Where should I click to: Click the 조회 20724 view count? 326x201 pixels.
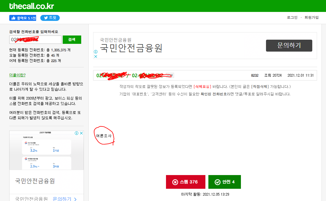coord(273,75)
